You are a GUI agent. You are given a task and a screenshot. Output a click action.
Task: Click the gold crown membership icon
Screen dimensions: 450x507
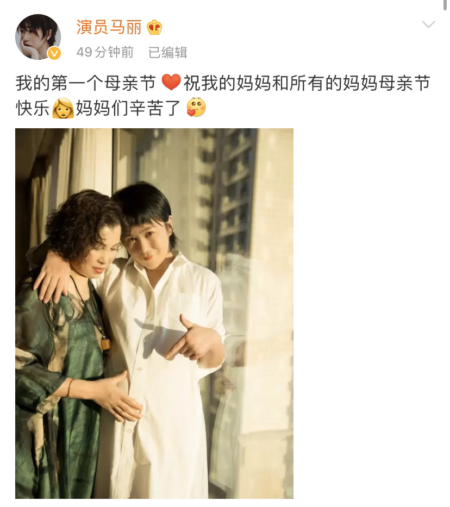tap(154, 27)
